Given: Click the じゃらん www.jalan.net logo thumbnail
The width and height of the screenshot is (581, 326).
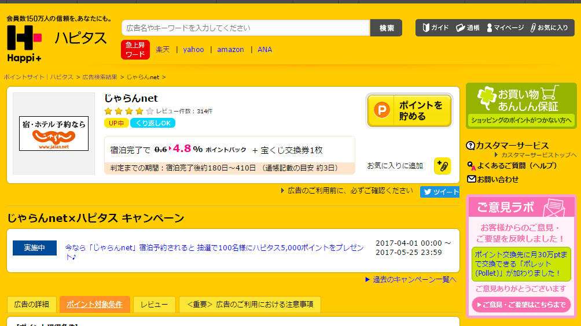Looking at the screenshot, I should (x=54, y=134).
